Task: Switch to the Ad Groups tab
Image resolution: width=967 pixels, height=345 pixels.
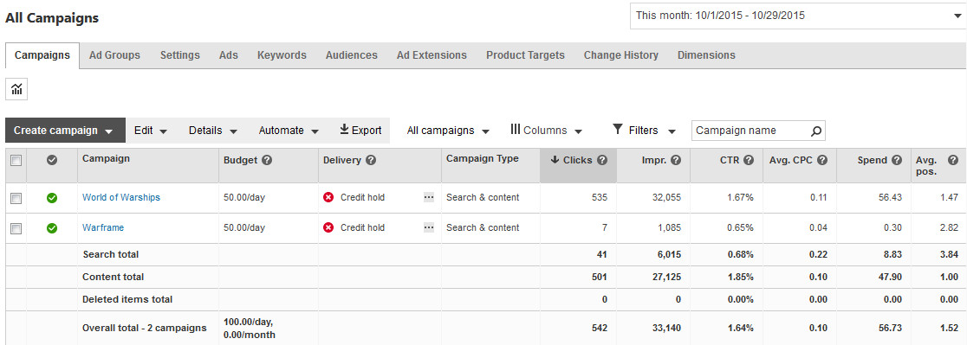Action: coord(114,55)
